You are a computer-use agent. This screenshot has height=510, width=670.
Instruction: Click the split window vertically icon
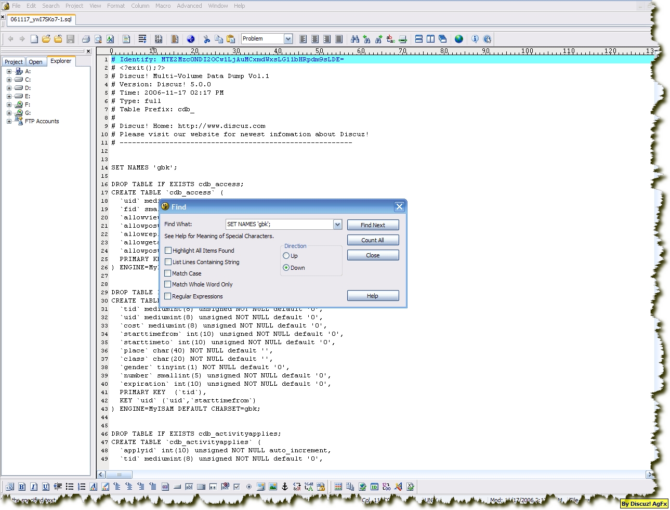pyautogui.click(x=431, y=39)
